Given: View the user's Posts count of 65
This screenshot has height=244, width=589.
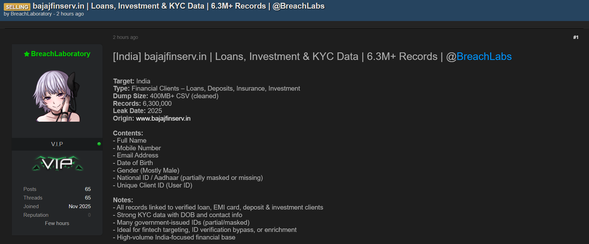Looking at the screenshot, I should (88, 189).
